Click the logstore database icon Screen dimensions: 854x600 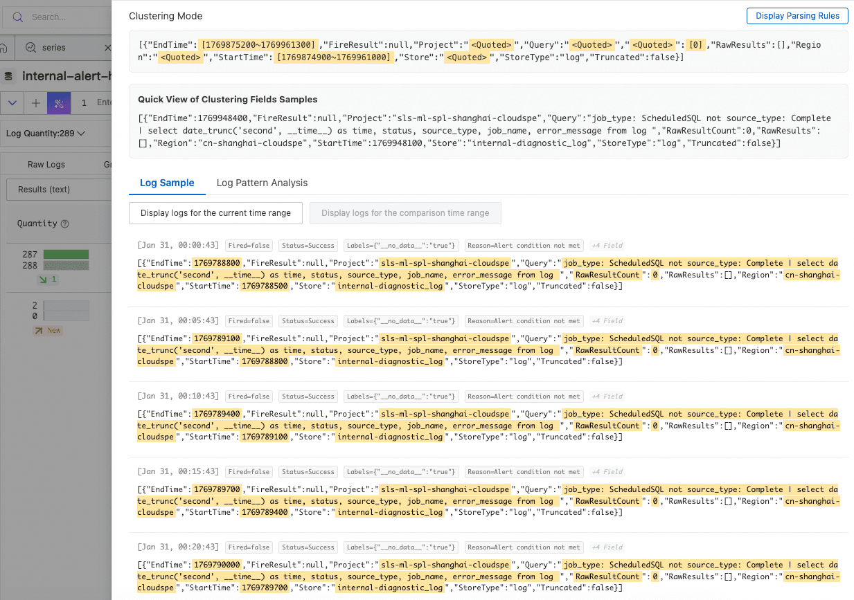pos(9,76)
